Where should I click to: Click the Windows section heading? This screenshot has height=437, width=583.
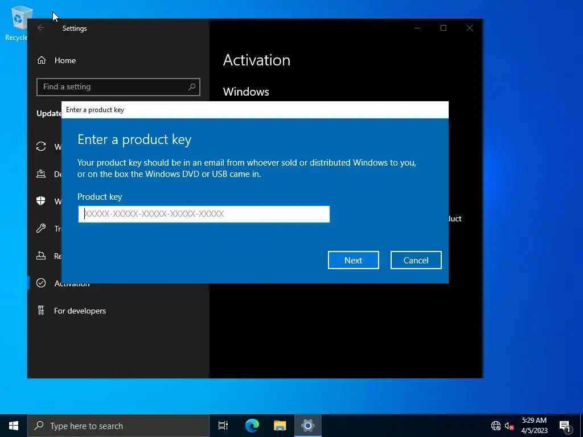coord(246,92)
